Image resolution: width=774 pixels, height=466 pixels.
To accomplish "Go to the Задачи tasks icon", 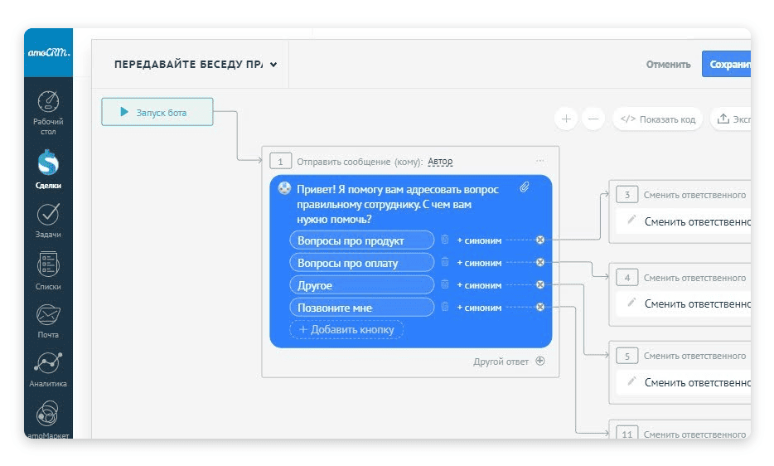I will click(49, 215).
